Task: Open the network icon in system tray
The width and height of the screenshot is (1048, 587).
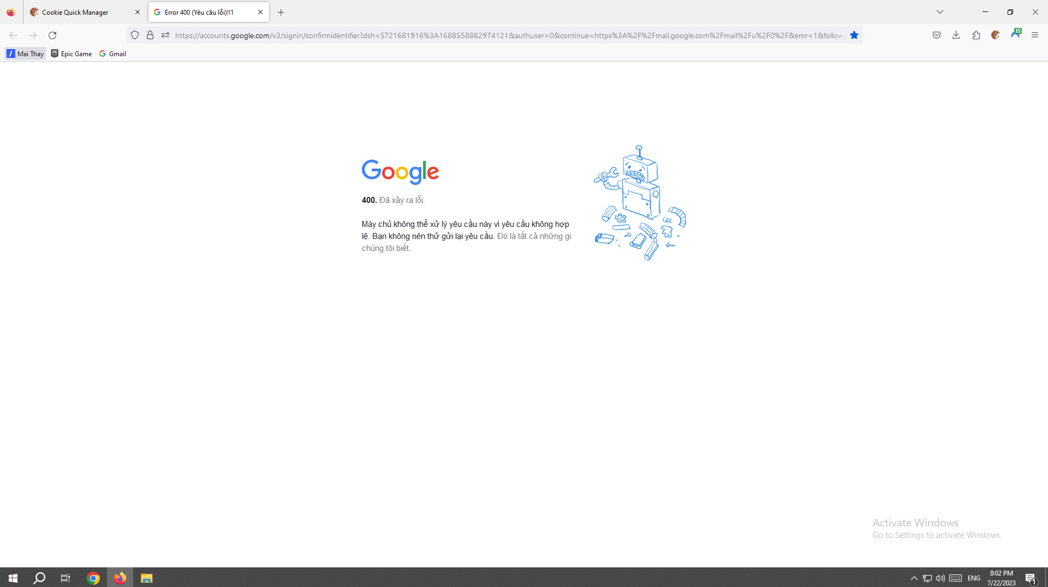Action: coord(927,578)
